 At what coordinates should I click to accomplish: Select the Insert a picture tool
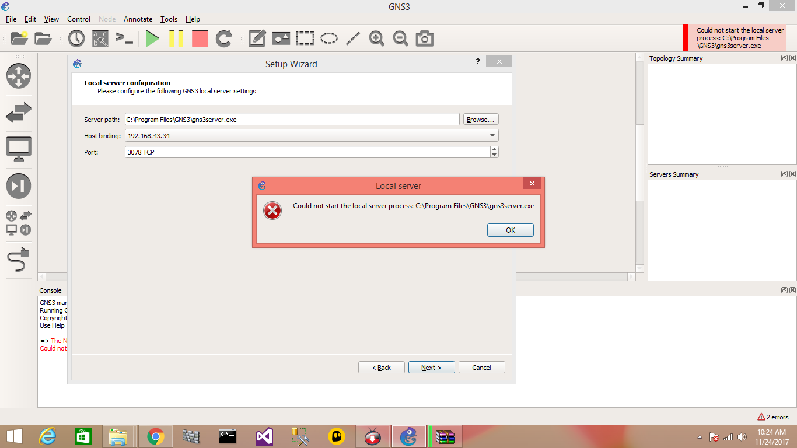coord(281,38)
